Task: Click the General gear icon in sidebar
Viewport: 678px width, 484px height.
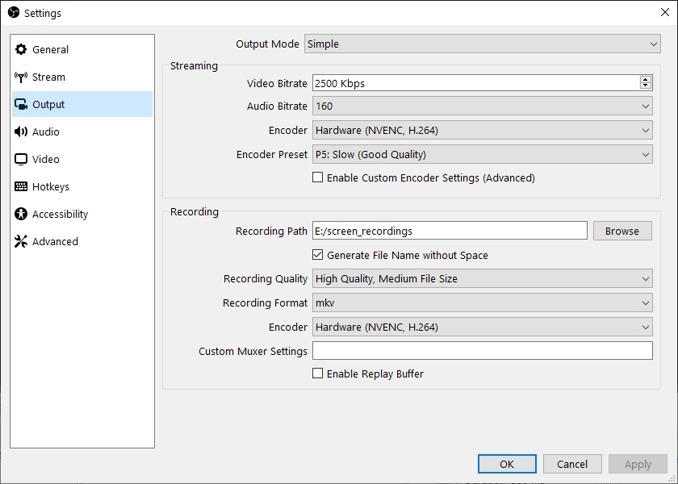Action: coord(21,49)
